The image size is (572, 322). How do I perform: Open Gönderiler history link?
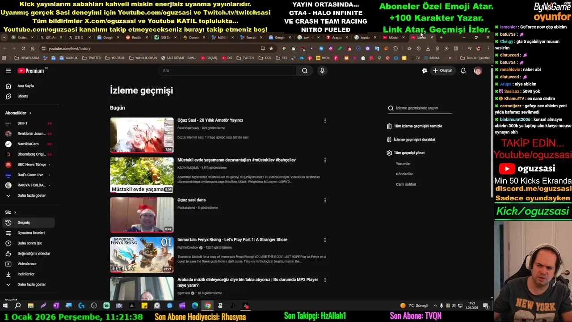click(404, 174)
